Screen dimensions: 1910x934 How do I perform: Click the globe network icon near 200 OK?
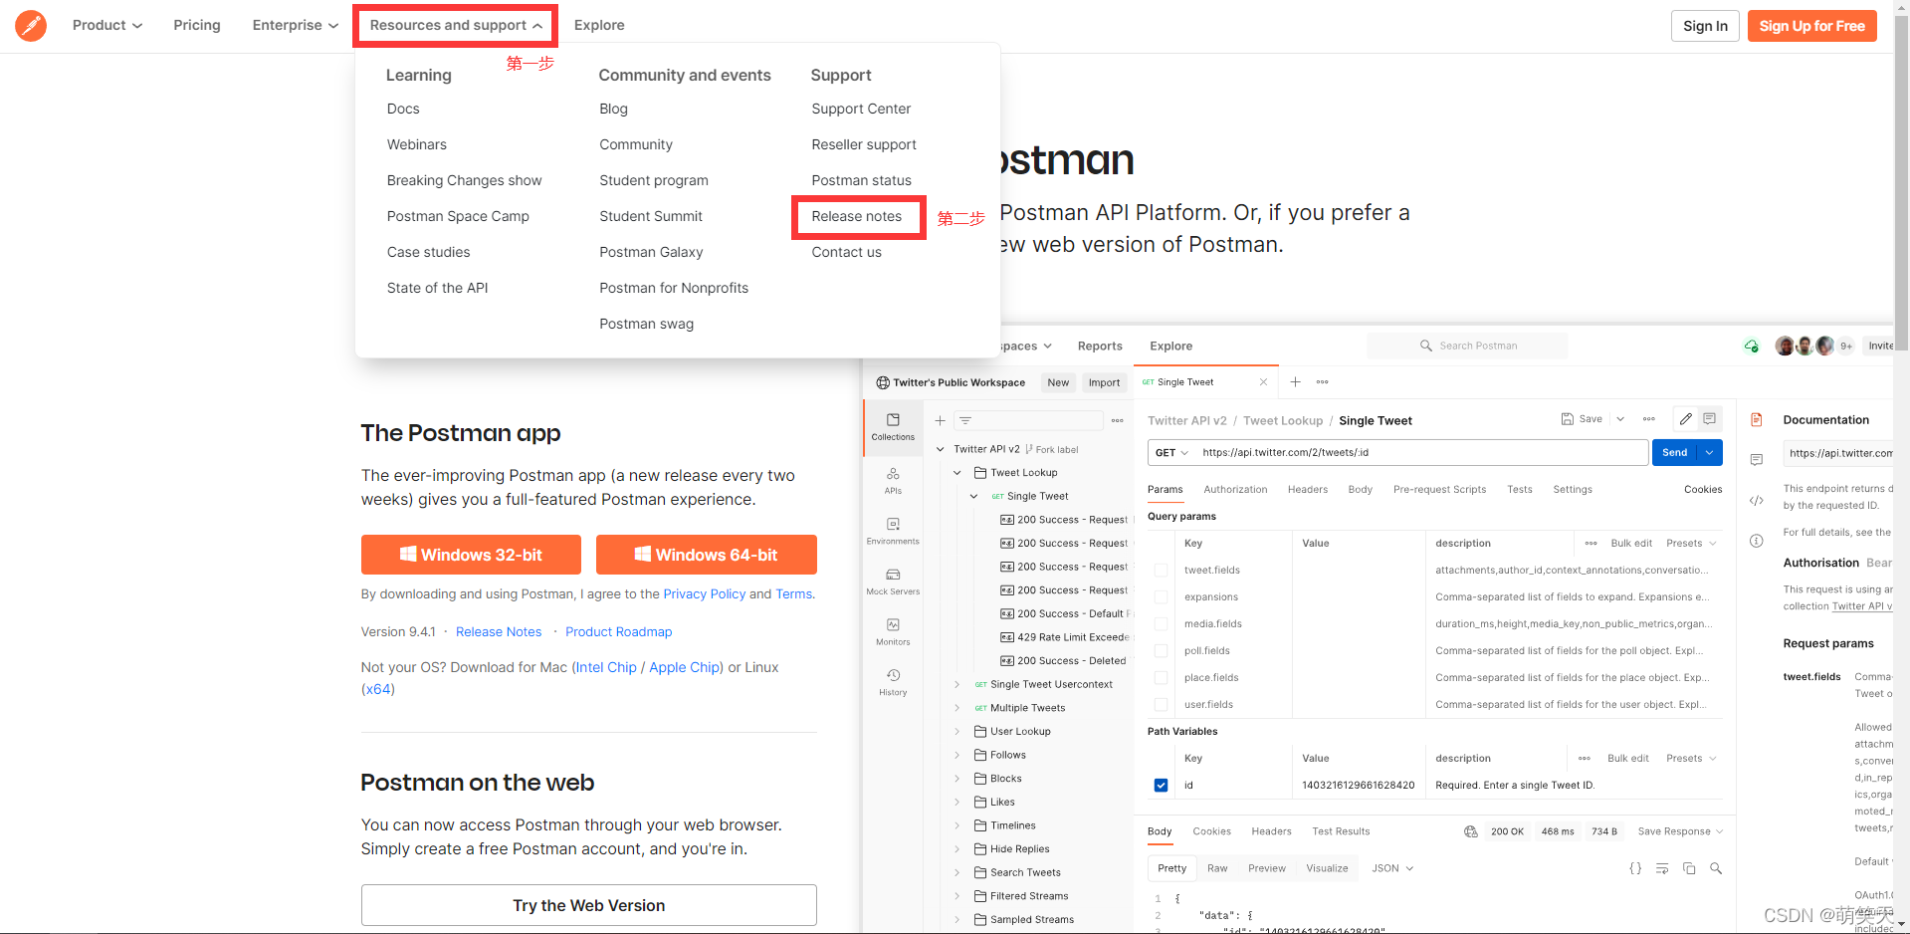[1470, 831]
